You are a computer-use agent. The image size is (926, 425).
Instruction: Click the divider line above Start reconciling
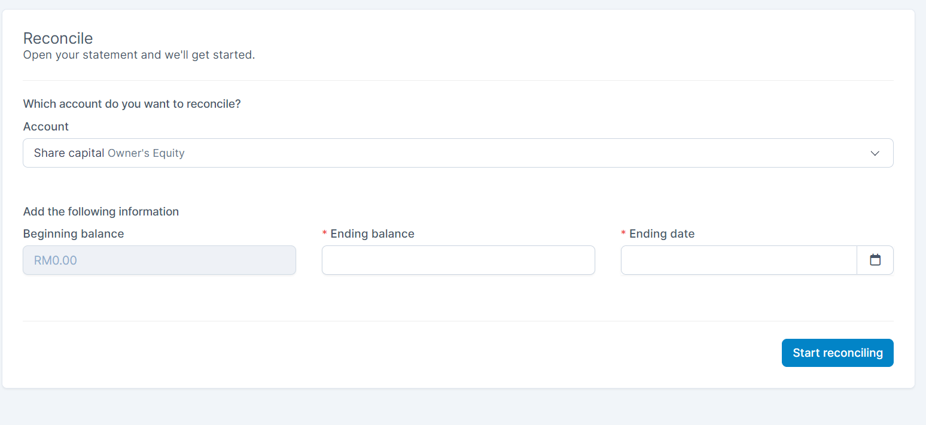tap(458, 321)
